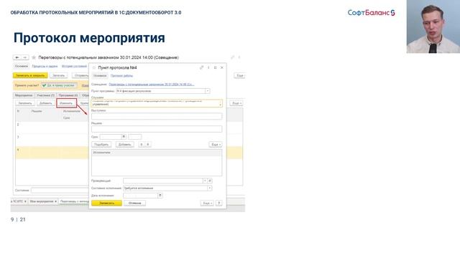Image resolution: width=460 pixels, height=258 pixels.
Task: Select row 4 in the protocol table
Action: click(52, 153)
